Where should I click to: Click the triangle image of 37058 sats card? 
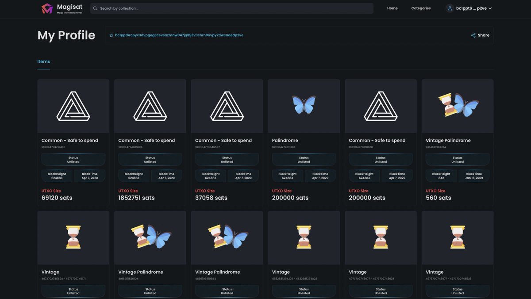tap(227, 106)
